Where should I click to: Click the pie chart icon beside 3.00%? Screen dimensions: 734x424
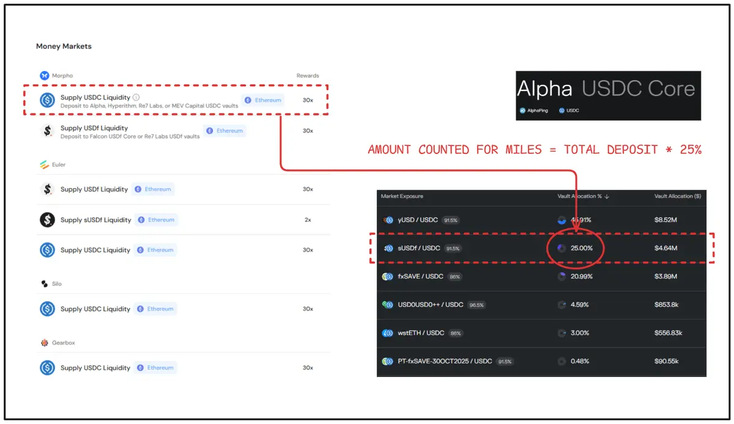562,333
